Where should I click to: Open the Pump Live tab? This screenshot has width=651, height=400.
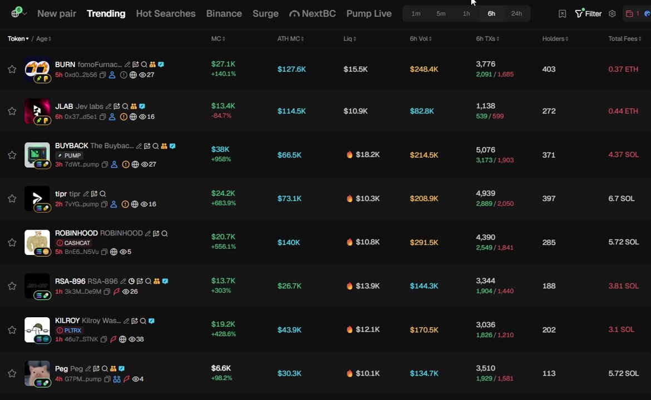[369, 14]
